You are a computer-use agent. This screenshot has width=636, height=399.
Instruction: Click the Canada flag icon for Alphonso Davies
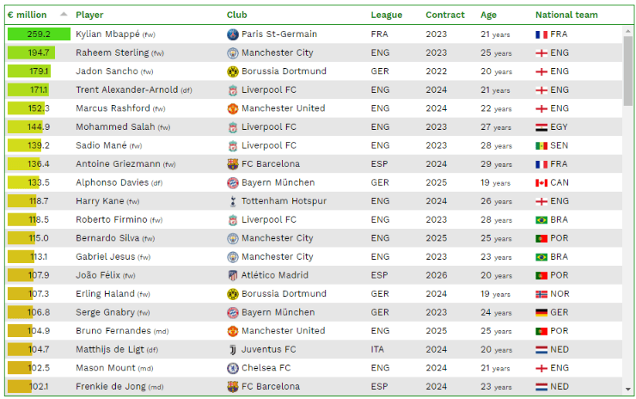coord(541,183)
